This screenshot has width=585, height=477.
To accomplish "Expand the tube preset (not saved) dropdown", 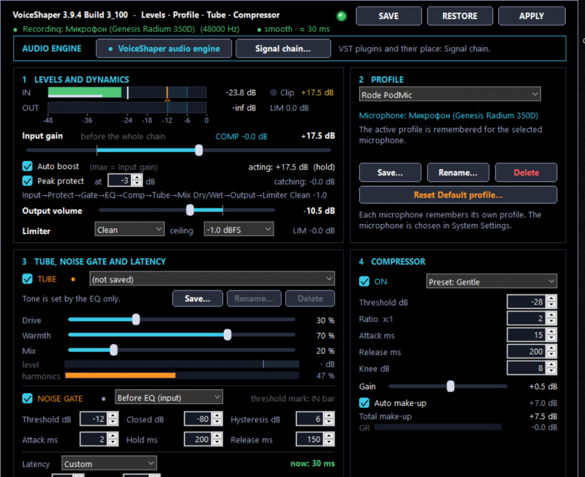I will 212,279.
